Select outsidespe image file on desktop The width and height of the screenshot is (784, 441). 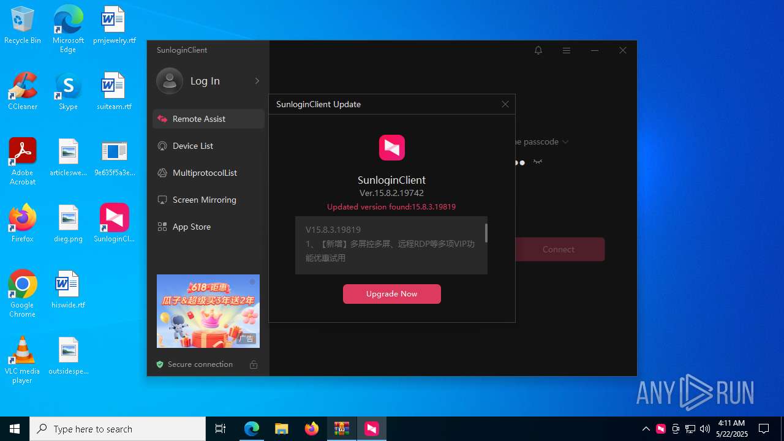tap(68, 356)
